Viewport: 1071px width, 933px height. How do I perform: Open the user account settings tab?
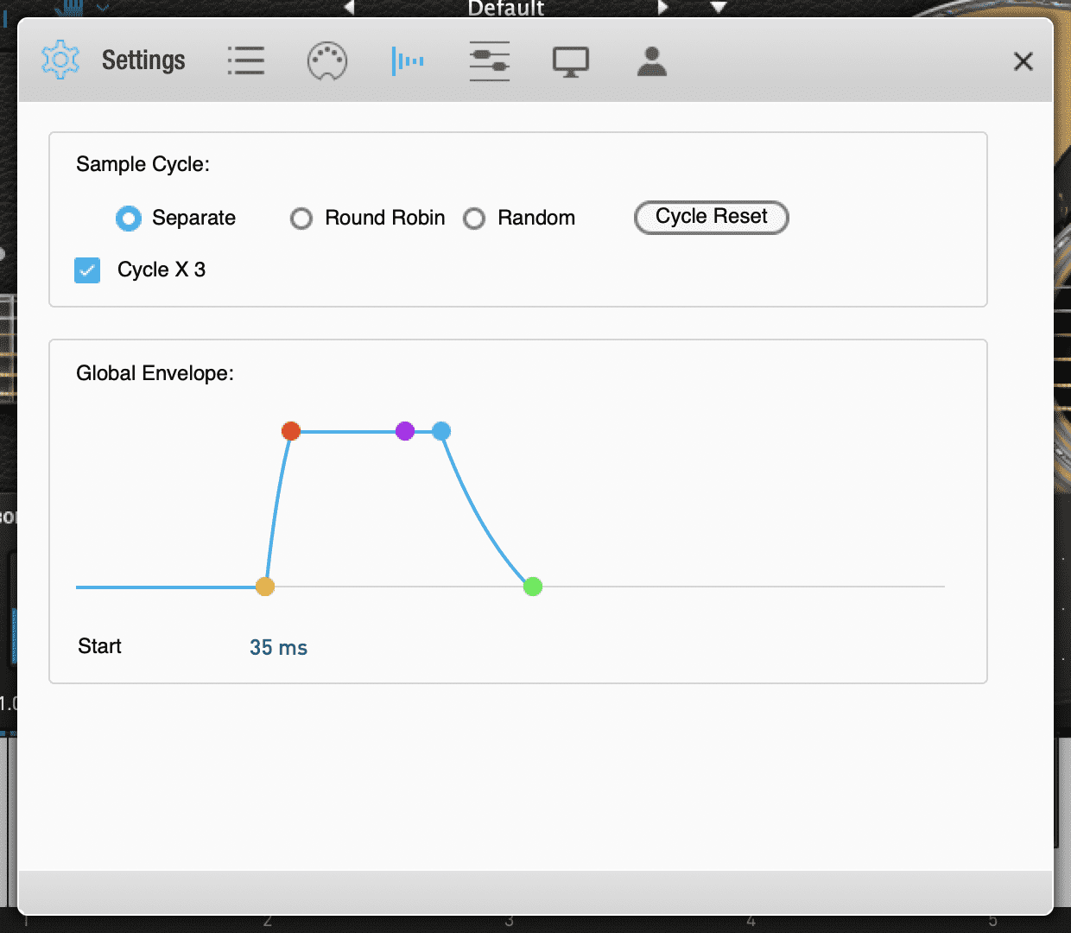pyautogui.click(x=651, y=61)
